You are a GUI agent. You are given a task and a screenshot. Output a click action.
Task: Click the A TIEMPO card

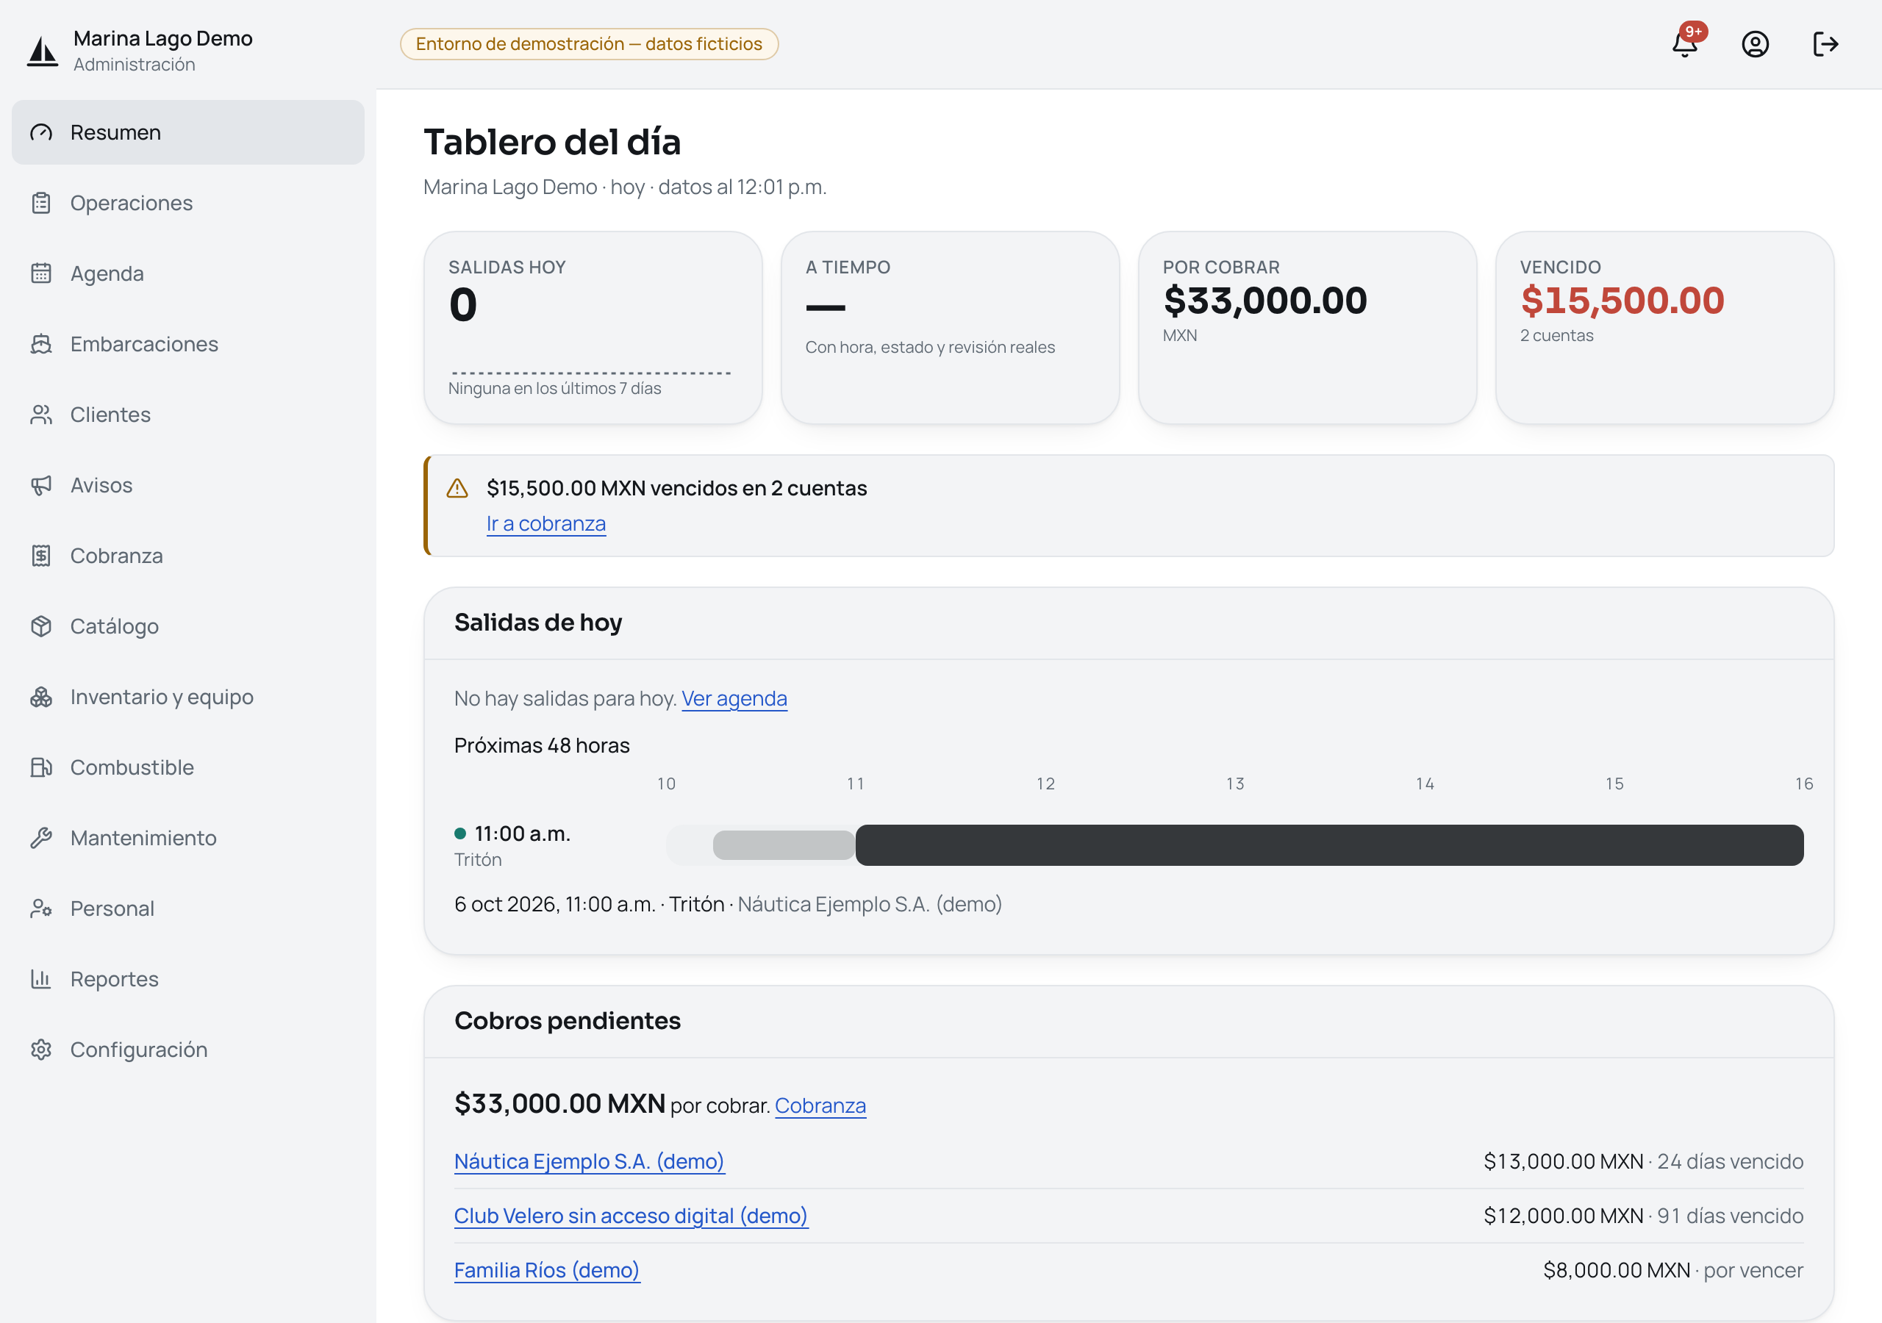pos(950,327)
